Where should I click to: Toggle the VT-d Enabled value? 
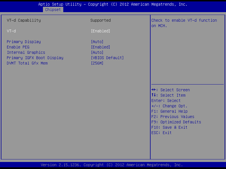click(x=100, y=31)
